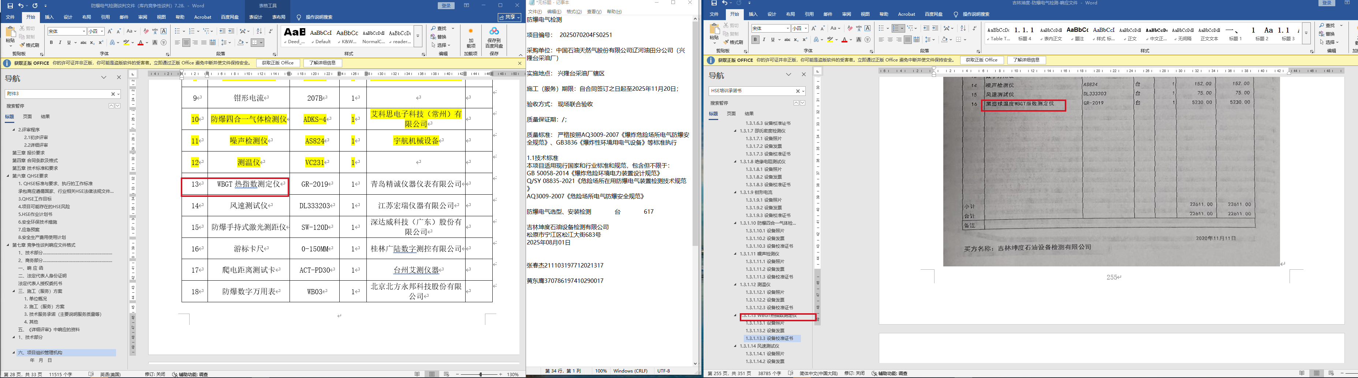Click Replace (替换) in left Word ribbon
This screenshot has width=1358, height=378.
pyautogui.click(x=439, y=37)
